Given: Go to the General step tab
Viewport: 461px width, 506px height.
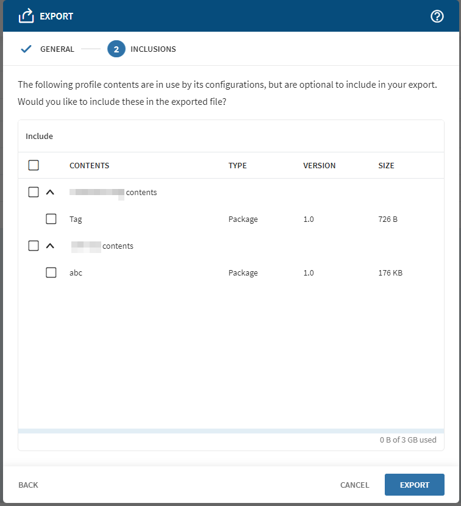Looking at the screenshot, I should pyautogui.click(x=57, y=49).
